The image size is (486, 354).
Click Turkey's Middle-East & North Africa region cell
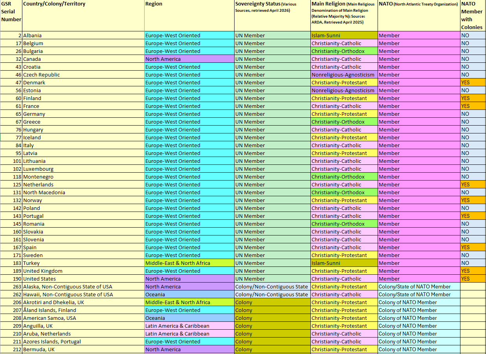(189, 263)
